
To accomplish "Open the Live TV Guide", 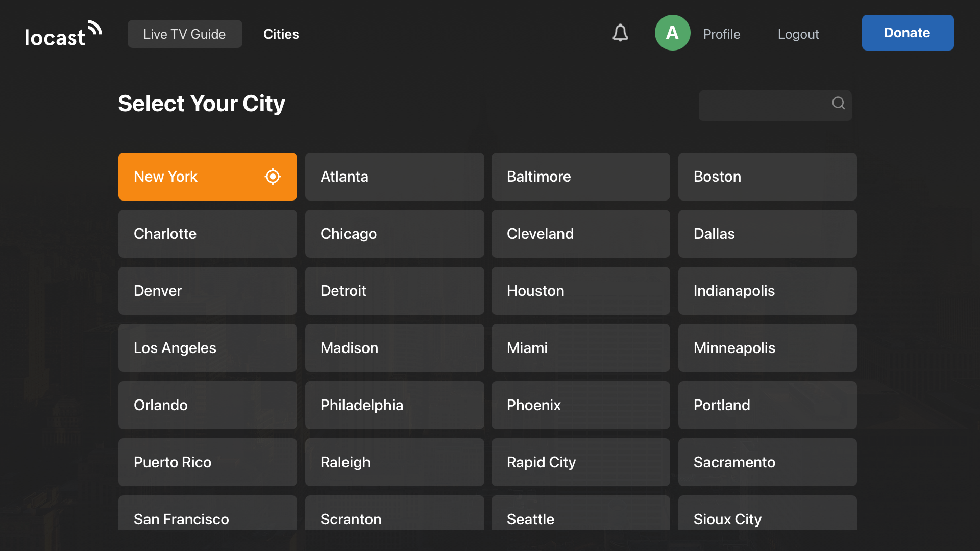I will click(185, 34).
